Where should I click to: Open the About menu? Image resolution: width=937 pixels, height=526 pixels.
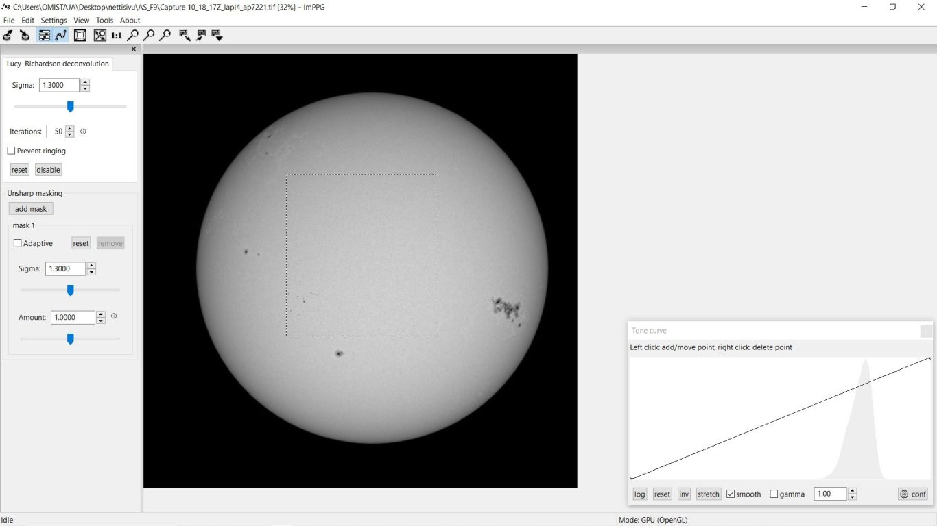tap(130, 21)
